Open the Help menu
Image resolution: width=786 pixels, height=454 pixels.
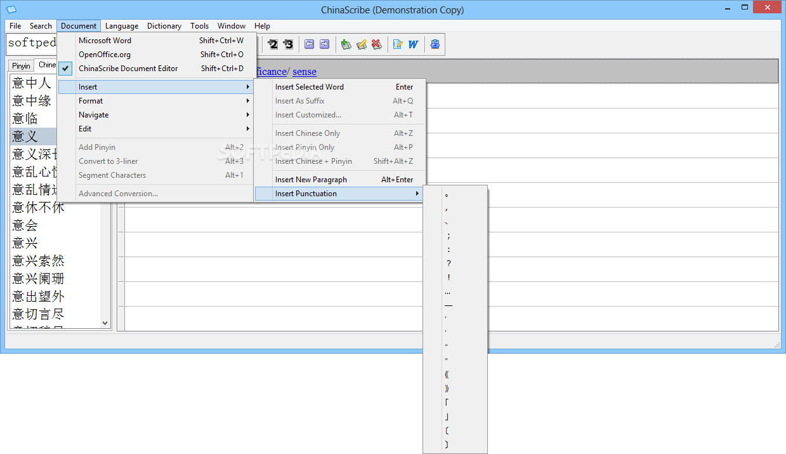(262, 26)
